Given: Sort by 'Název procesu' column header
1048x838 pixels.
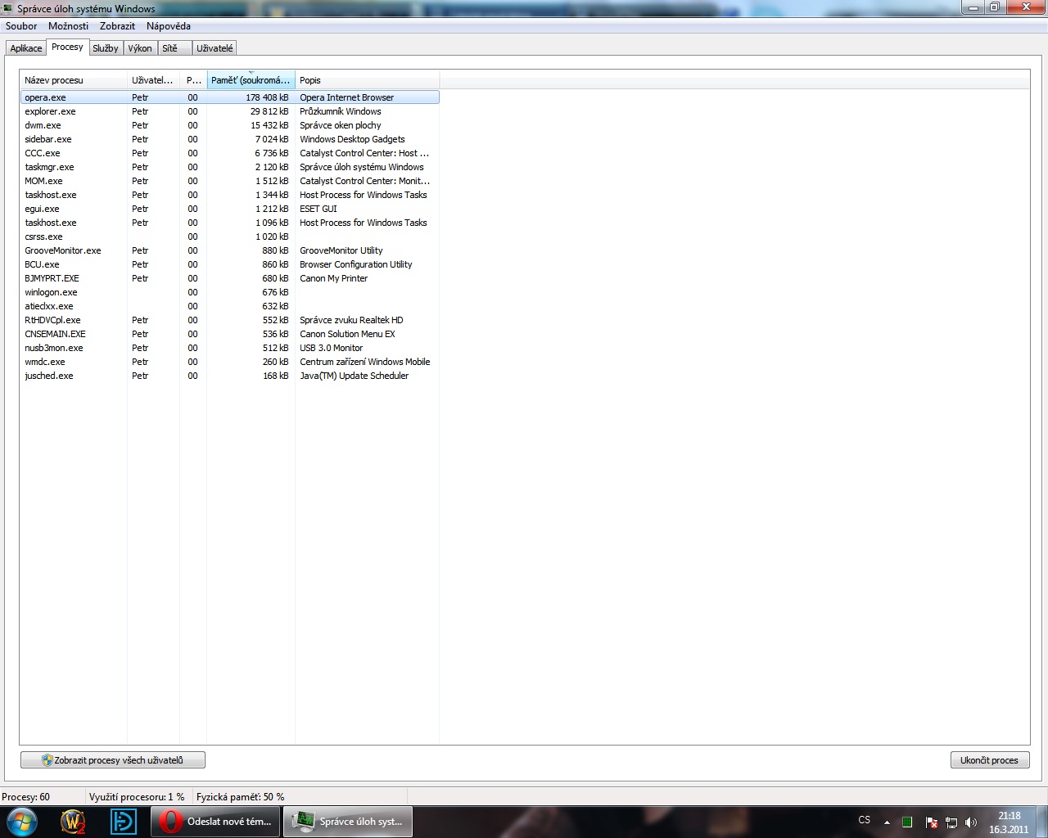Looking at the screenshot, I should click(x=73, y=80).
